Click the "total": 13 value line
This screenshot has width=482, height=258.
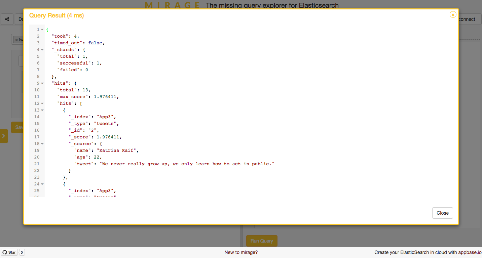[74, 90]
